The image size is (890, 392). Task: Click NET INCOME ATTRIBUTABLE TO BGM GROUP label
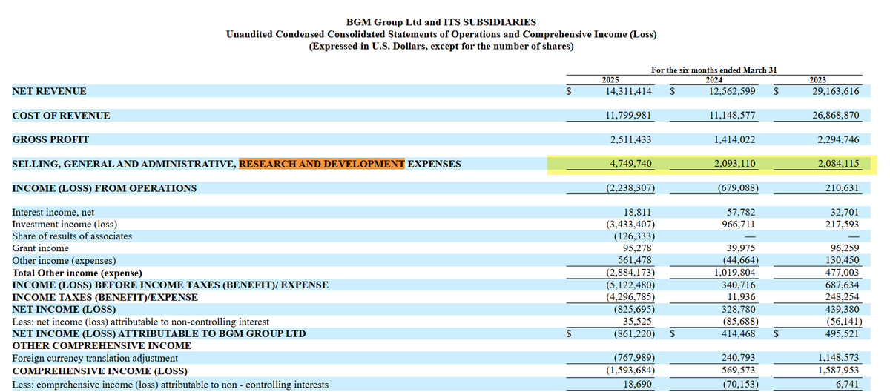point(159,333)
